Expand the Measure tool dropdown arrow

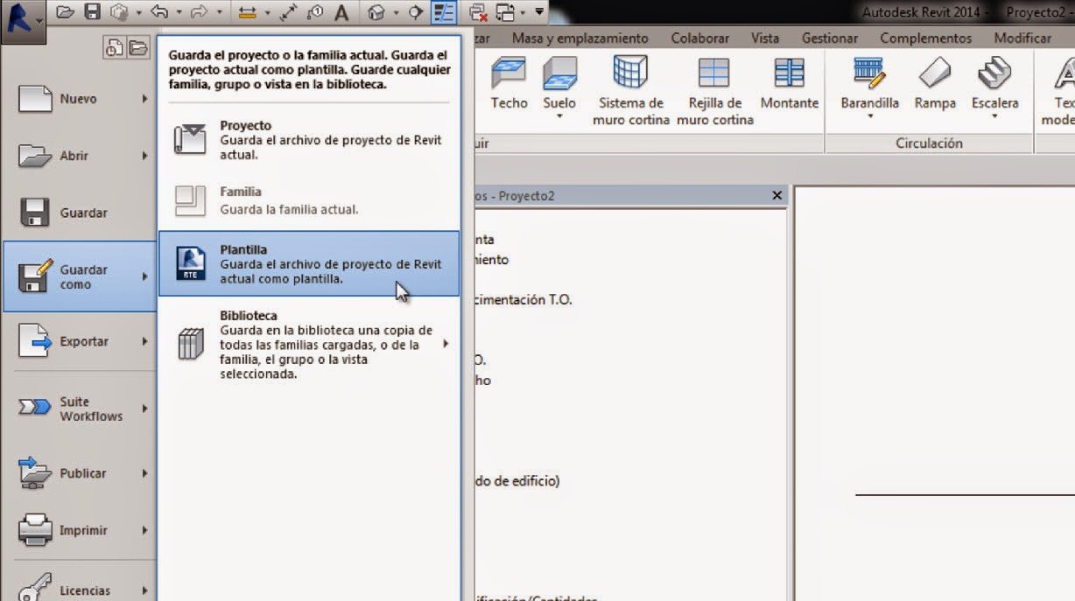(267, 12)
